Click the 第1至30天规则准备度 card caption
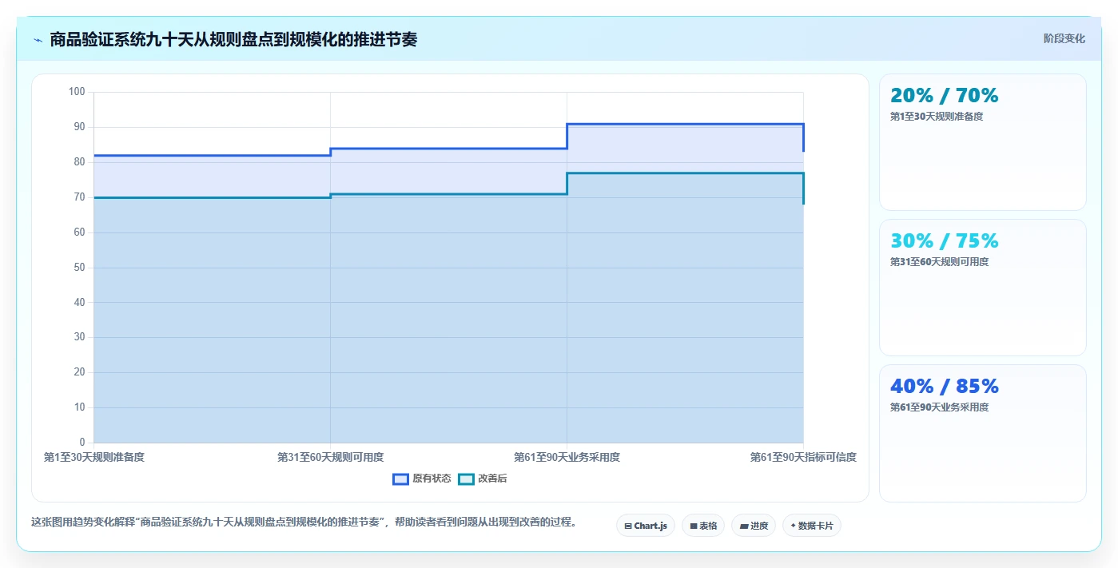Viewport: 1118px width, 568px height. click(937, 117)
